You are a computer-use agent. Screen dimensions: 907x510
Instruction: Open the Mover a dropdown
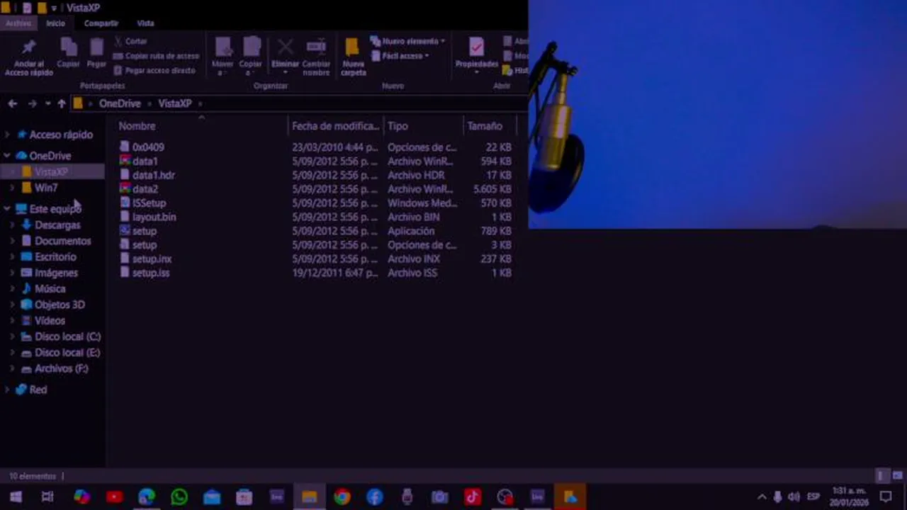(x=222, y=57)
